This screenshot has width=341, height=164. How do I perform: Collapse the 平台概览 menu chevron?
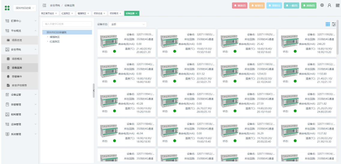(x=35, y=31)
